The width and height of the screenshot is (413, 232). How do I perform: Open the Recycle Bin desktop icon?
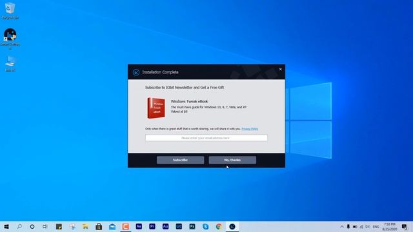click(x=10, y=11)
